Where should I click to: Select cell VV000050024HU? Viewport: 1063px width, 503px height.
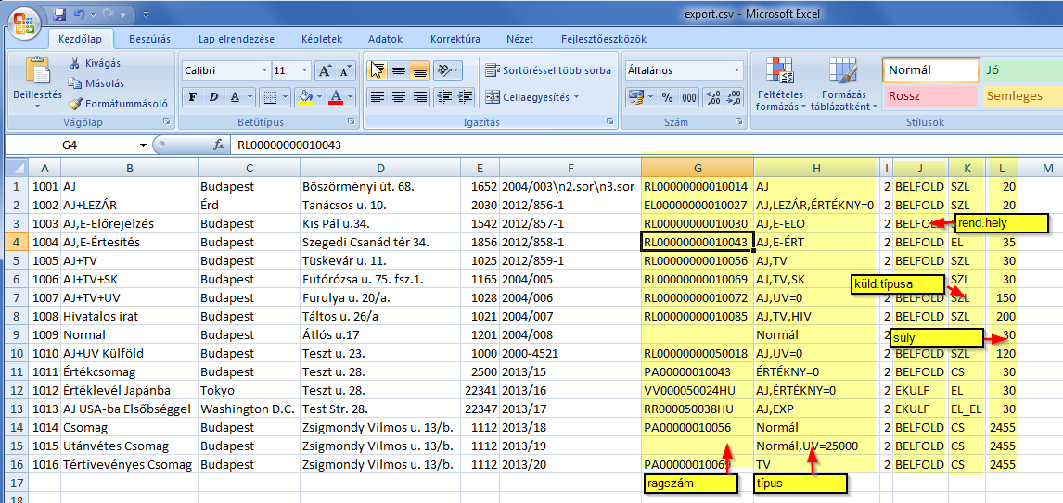(x=697, y=391)
